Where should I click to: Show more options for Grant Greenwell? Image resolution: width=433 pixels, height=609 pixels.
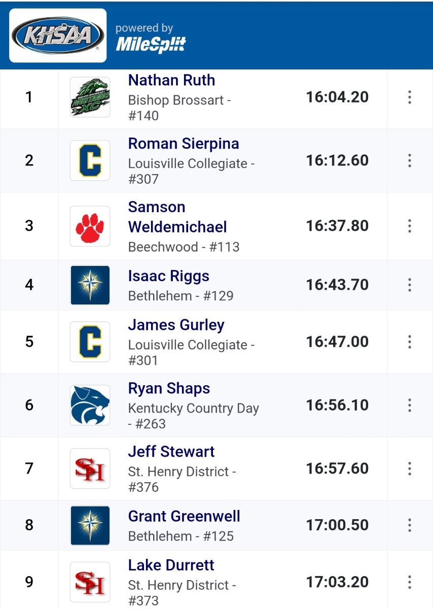pyautogui.click(x=410, y=525)
